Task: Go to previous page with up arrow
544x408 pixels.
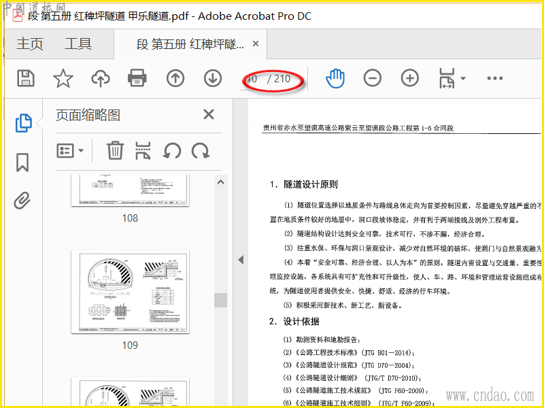Action: (x=175, y=78)
